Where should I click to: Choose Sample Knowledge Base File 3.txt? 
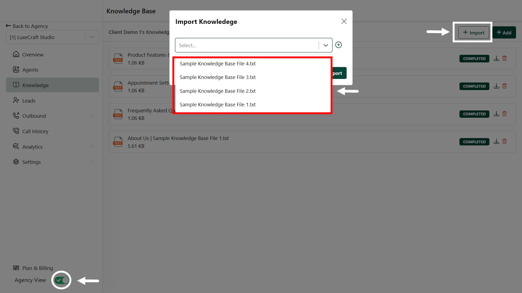click(x=217, y=77)
